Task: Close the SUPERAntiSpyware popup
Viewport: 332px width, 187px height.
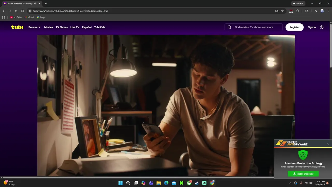Action: (328, 144)
